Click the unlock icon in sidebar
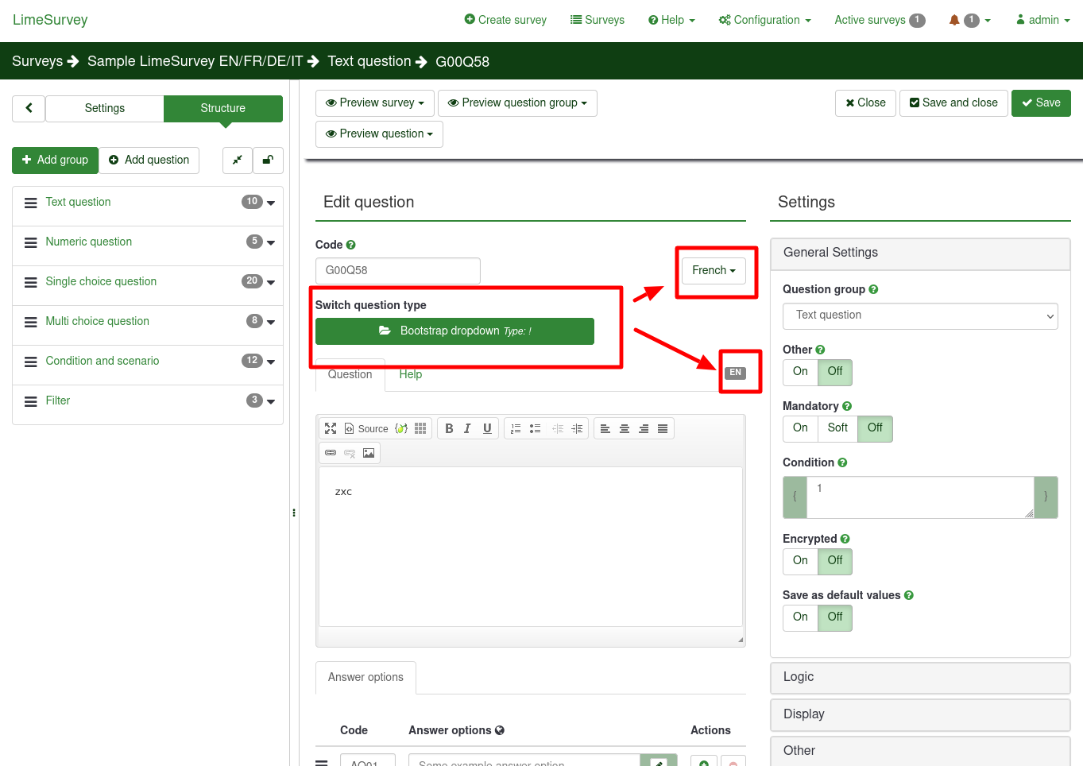Screen dimensions: 1083x766 pyautogui.click(x=268, y=160)
